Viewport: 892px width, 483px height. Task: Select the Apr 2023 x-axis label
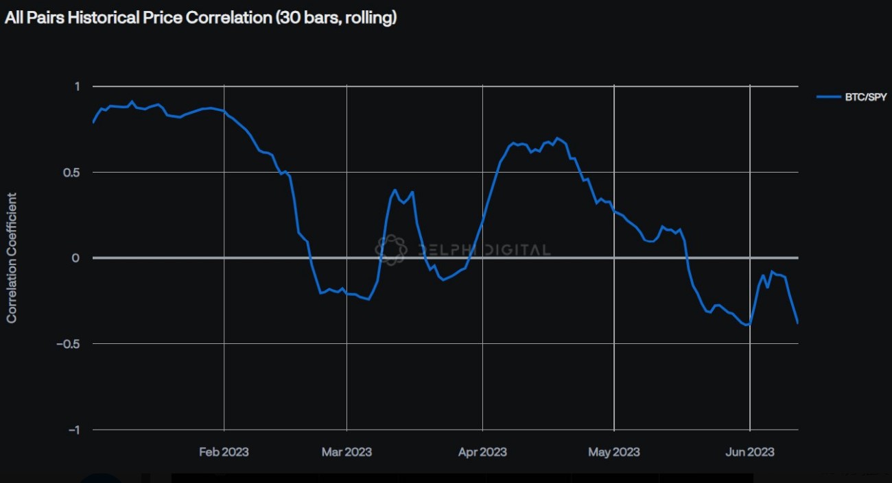pos(482,452)
